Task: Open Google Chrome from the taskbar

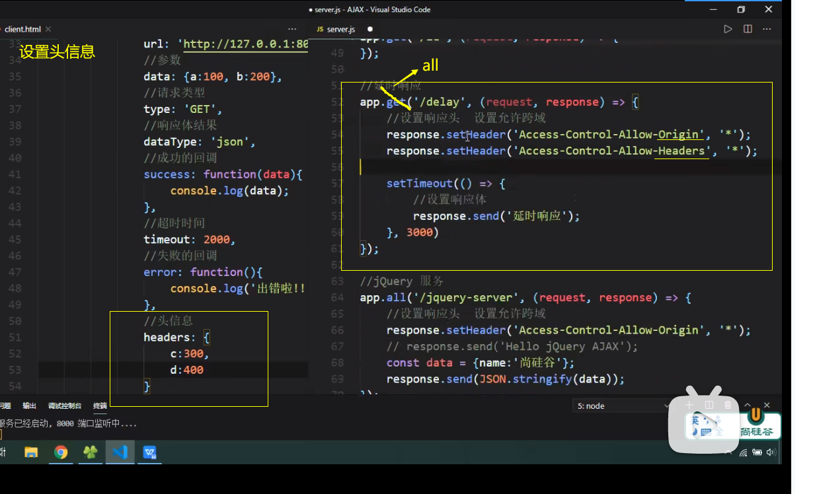Action: [x=61, y=452]
